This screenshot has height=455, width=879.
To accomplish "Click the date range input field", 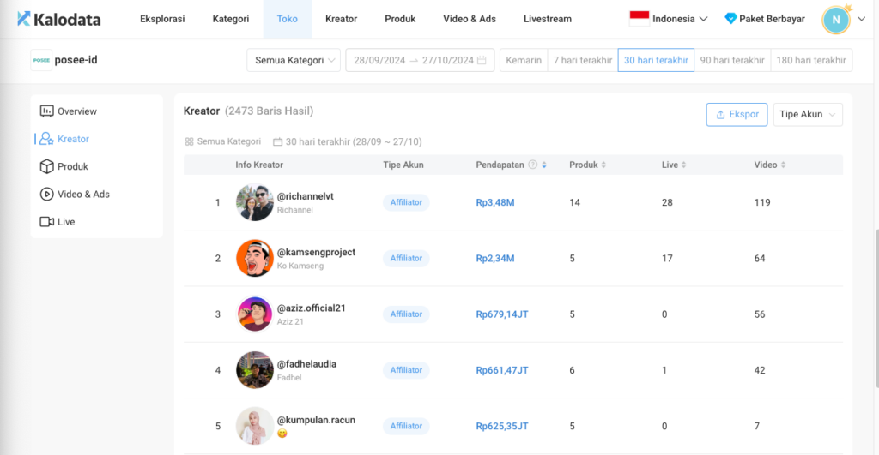I will coord(420,60).
